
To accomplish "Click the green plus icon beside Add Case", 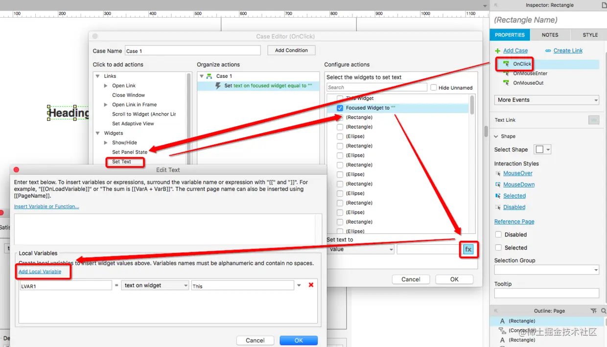I will pos(497,51).
